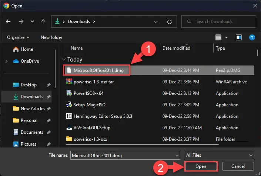261x176 pixels.
Task: Click the Cancel button
Action: click(x=238, y=166)
